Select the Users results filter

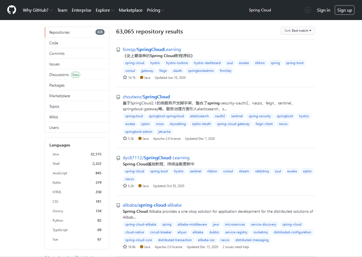coord(77,128)
